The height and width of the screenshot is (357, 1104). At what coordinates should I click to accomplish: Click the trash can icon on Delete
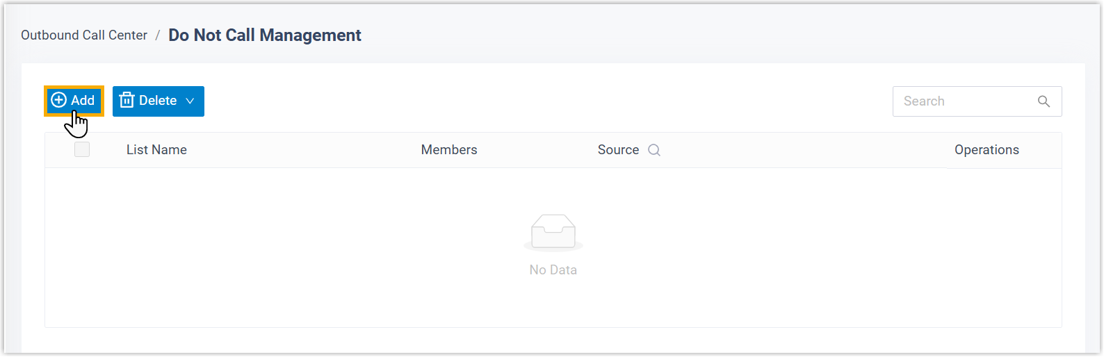tap(127, 101)
